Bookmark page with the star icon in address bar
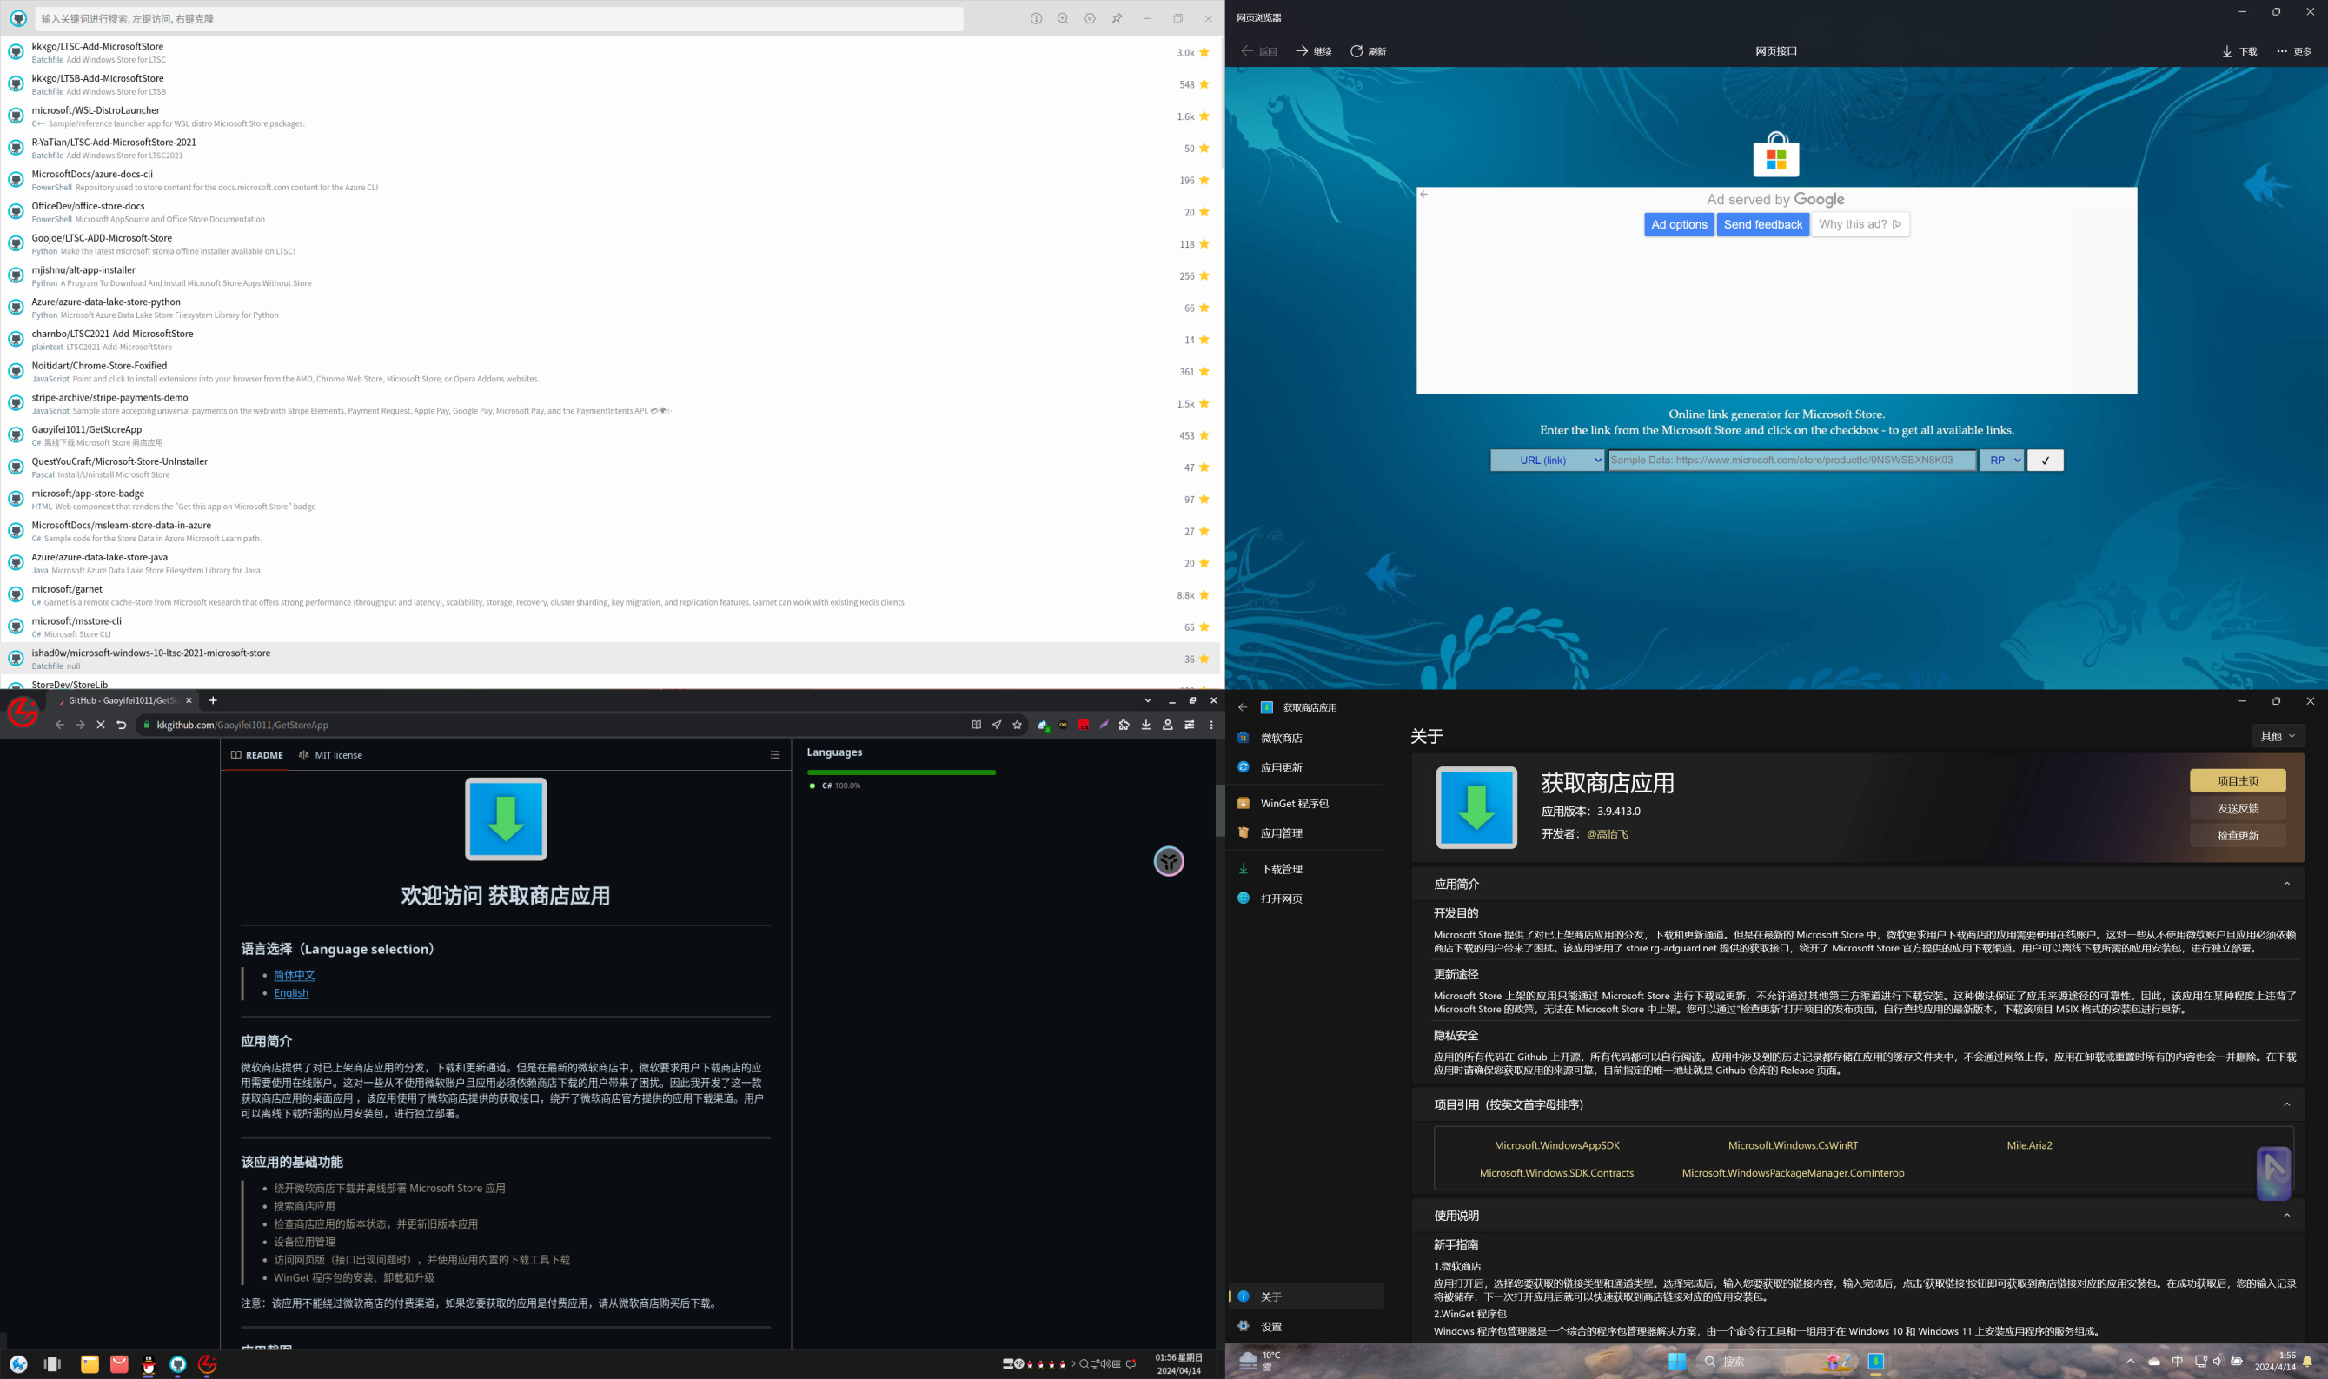This screenshot has width=2328, height=1379. coord(1017,725)
